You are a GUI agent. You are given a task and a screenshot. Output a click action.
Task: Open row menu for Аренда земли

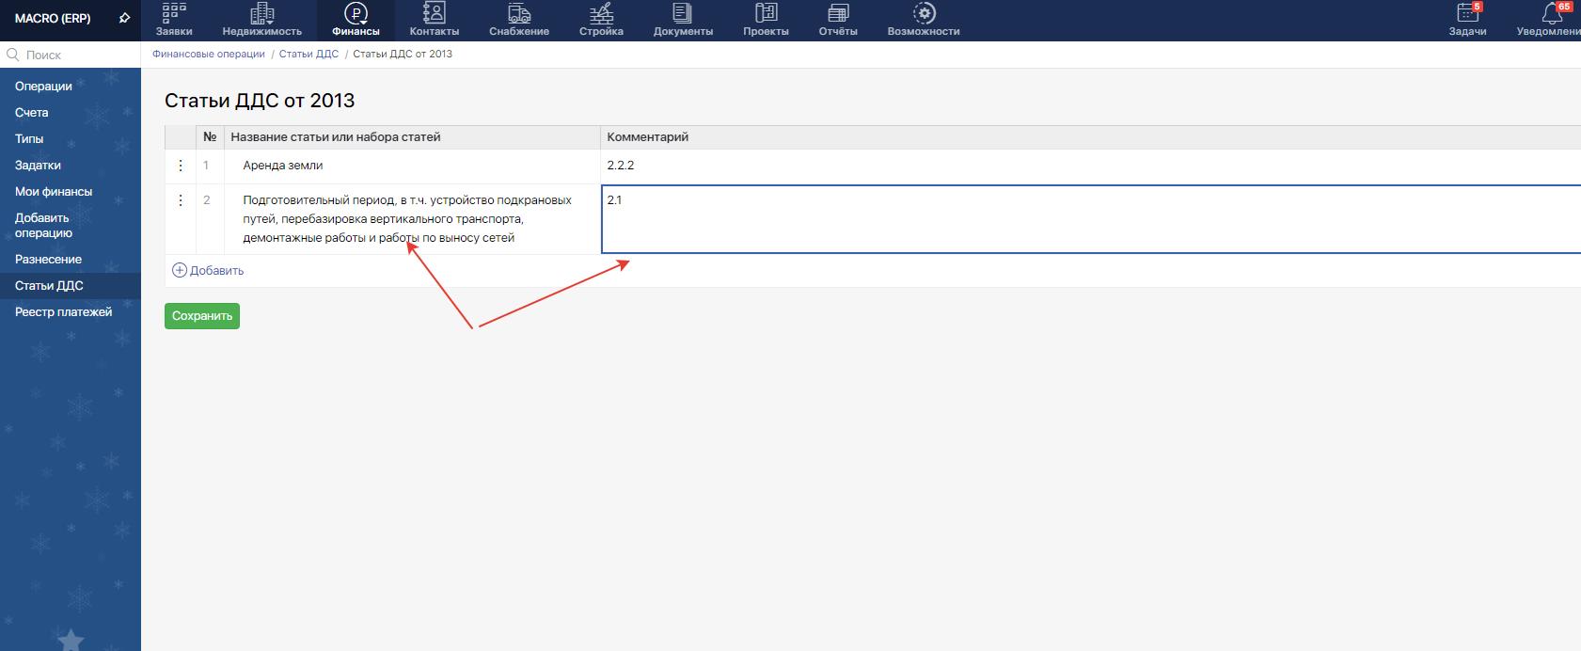tap(181, 166)
